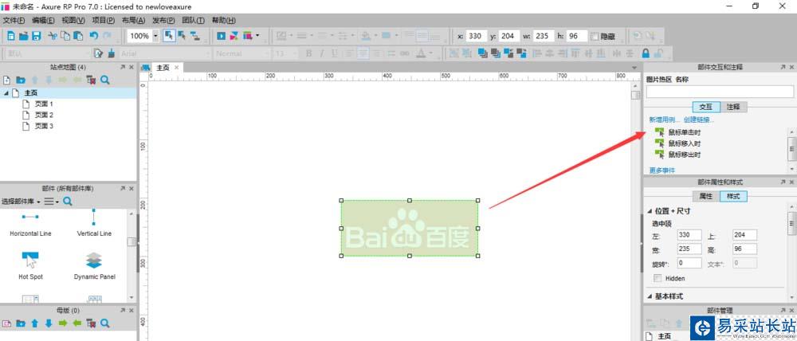
Task: Click the 更多事件 link
Action: point(662,170)
